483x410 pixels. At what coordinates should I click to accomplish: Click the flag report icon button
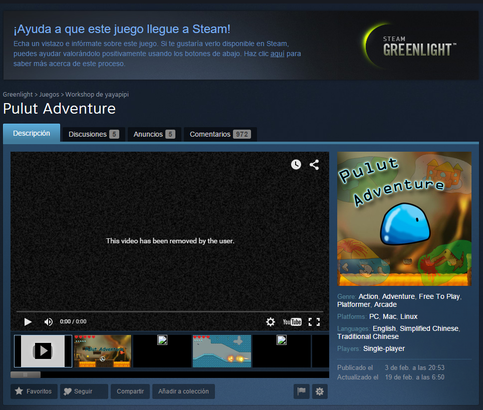(302, 391)
